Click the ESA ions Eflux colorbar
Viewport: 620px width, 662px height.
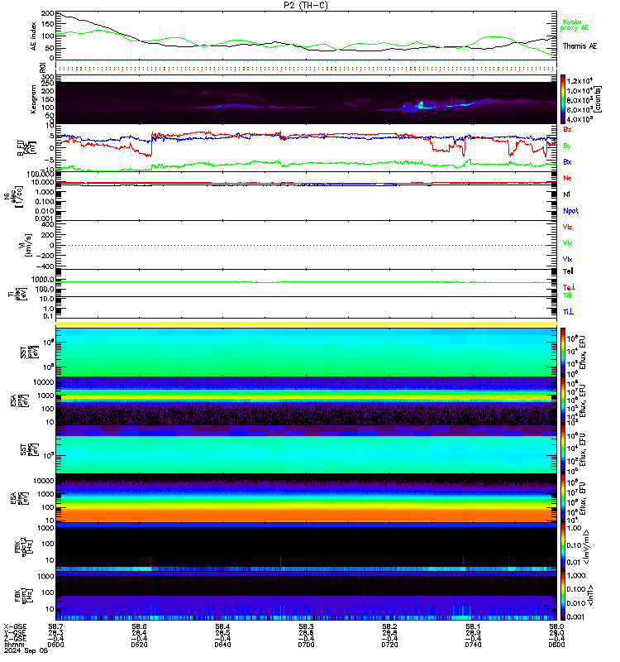point(563,401)
